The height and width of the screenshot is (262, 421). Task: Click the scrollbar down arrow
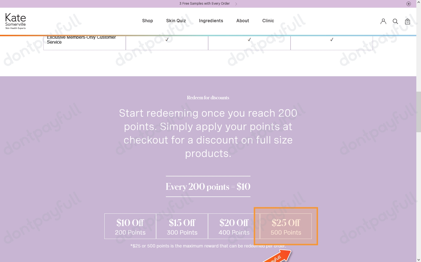point(419,260)
